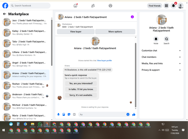The height and width of the screenshot is (139, 188).
Task: Open the volume control in system tray
Action: 163,130
